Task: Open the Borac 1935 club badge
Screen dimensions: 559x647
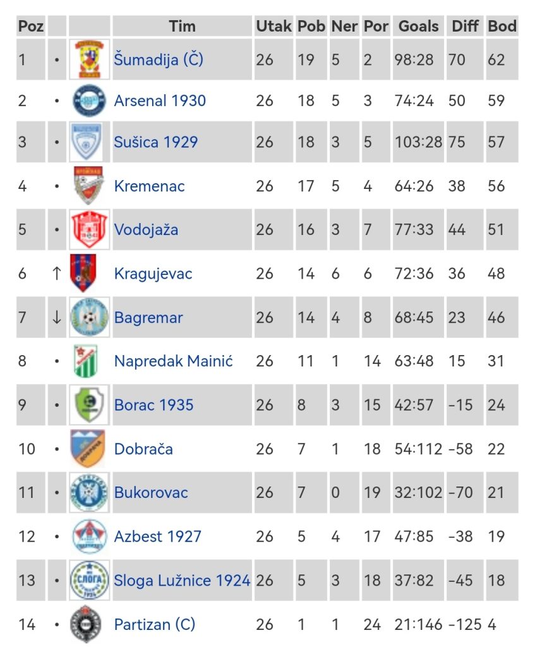Action: tap(89, 405)
